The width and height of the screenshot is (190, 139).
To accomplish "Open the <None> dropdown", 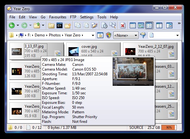I will pos(126,35).
